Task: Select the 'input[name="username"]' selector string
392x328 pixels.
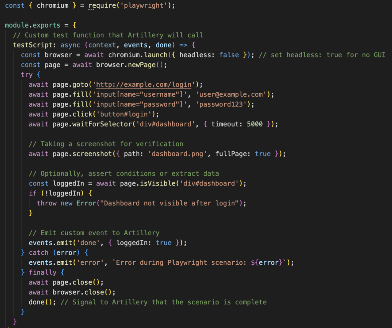Action: tap(140, 95)
